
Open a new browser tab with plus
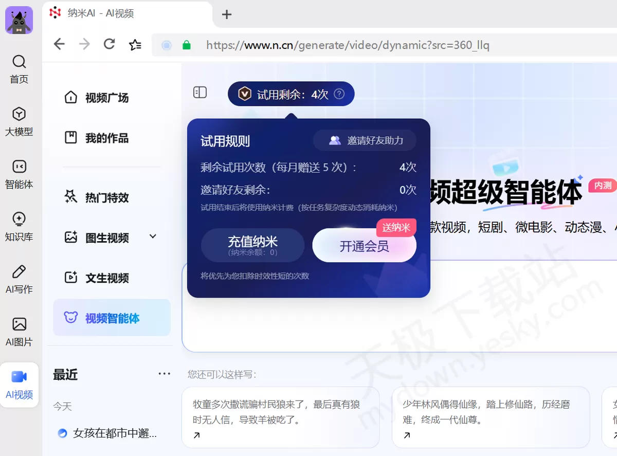(x=227, y=14)
